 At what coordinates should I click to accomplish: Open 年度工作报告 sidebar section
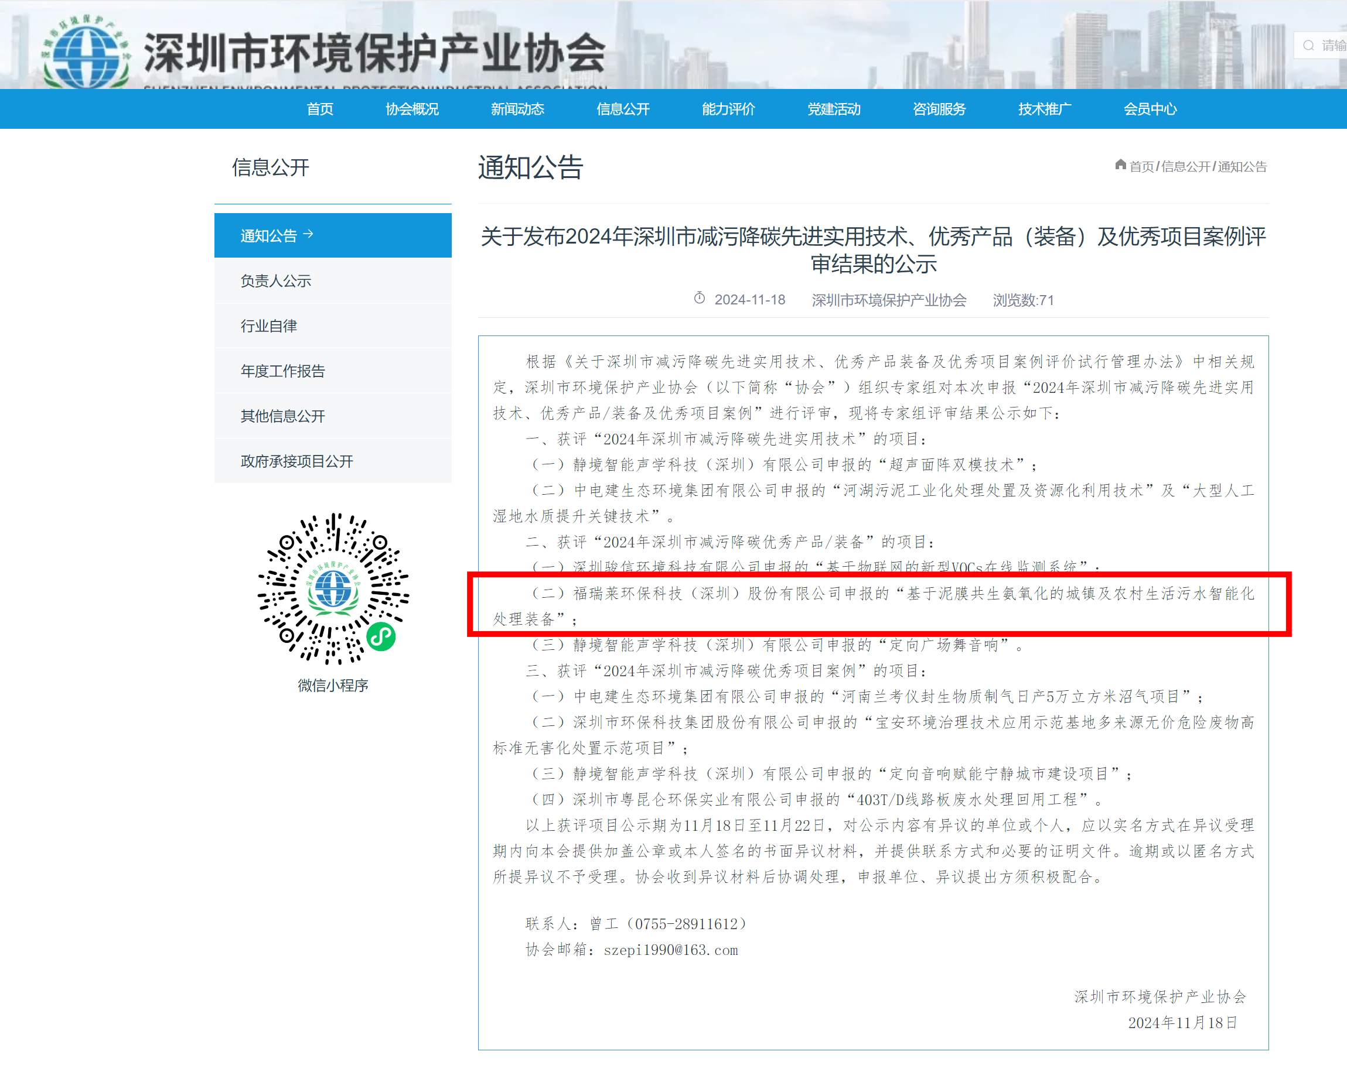click(282, 371)
